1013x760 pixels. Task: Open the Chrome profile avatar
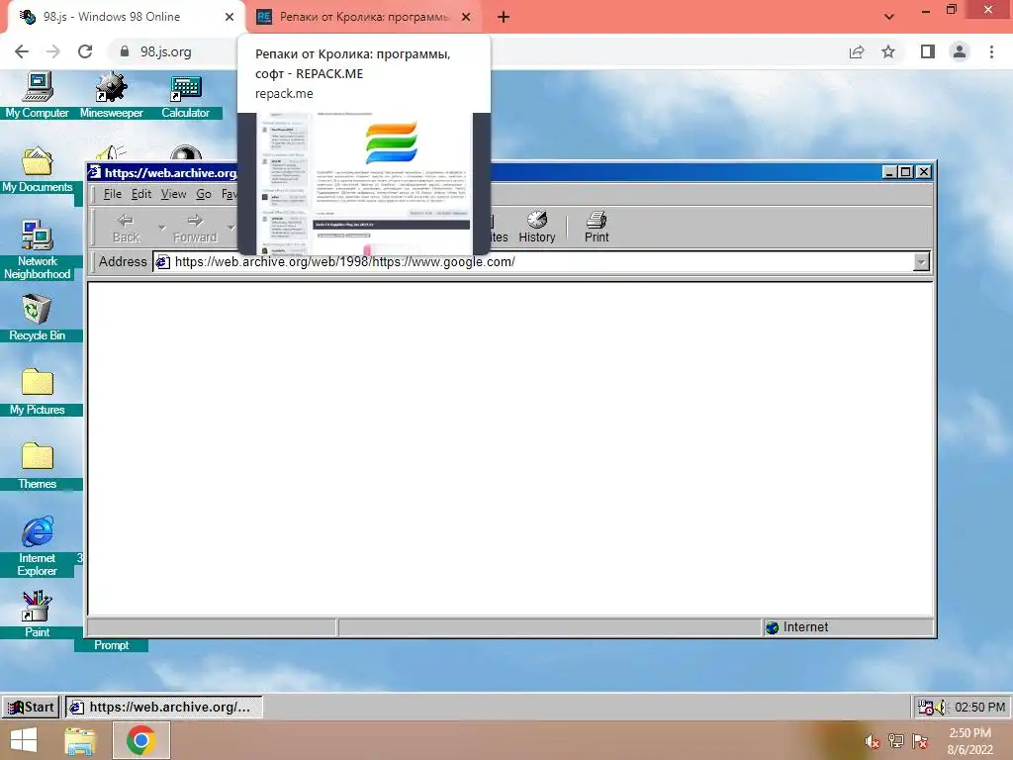[960, 51]
